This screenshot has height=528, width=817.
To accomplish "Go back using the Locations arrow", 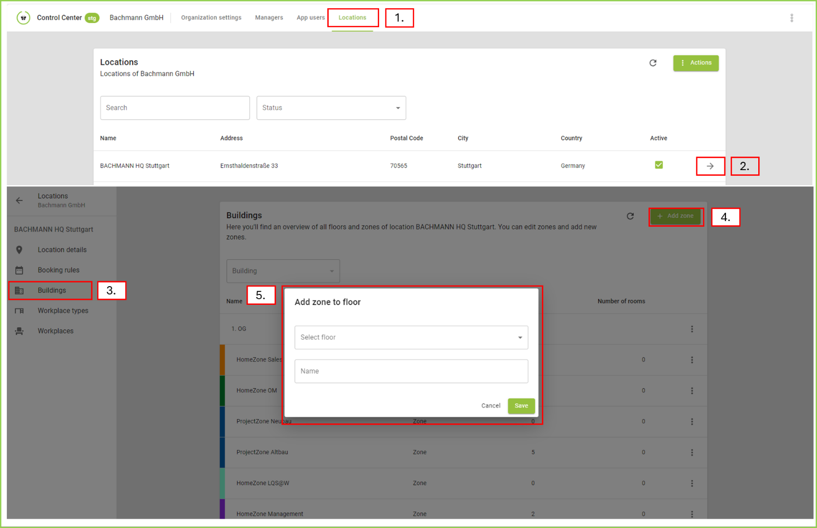I will (19, 200).
